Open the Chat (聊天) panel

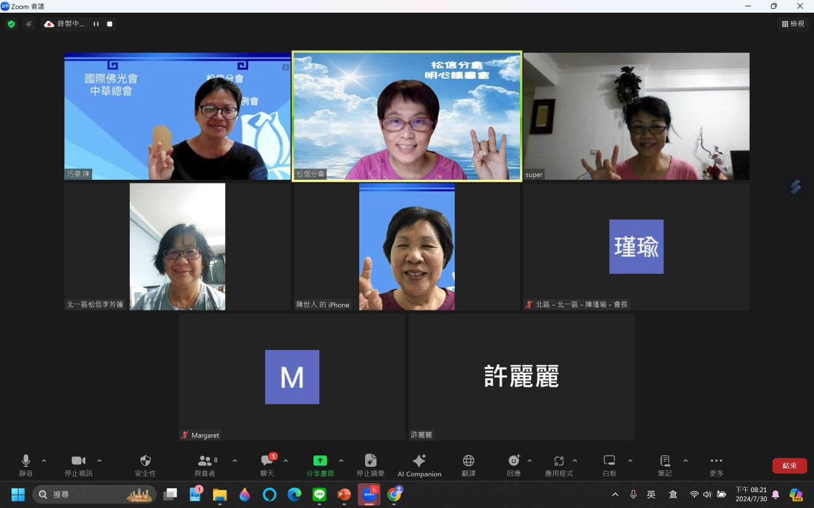[267, 465]
